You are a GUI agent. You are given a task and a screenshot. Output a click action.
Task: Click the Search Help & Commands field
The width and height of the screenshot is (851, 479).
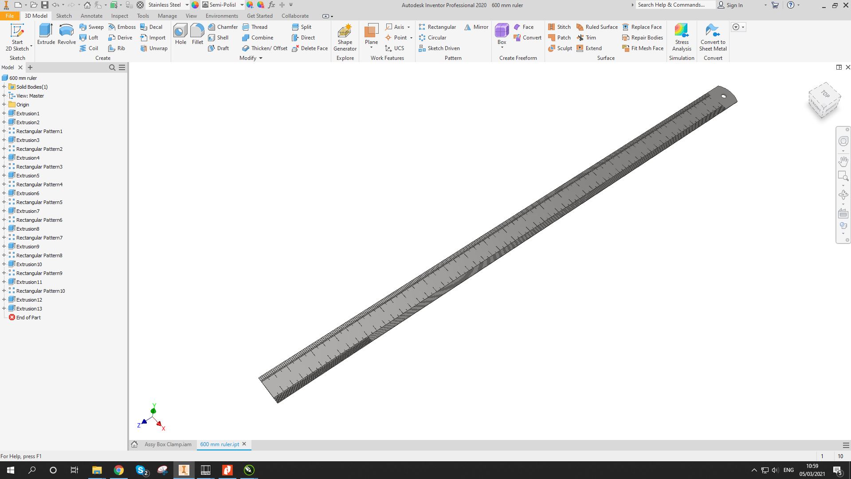tap(675, 5)
